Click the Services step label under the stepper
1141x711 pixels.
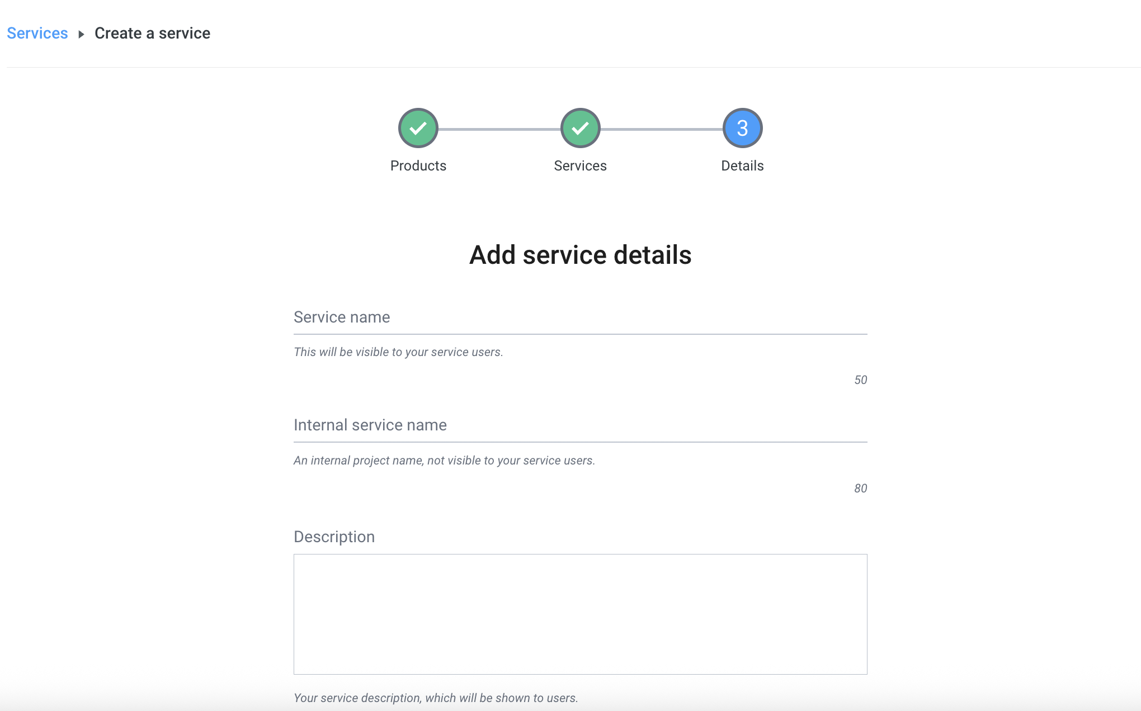click(580, 165)
